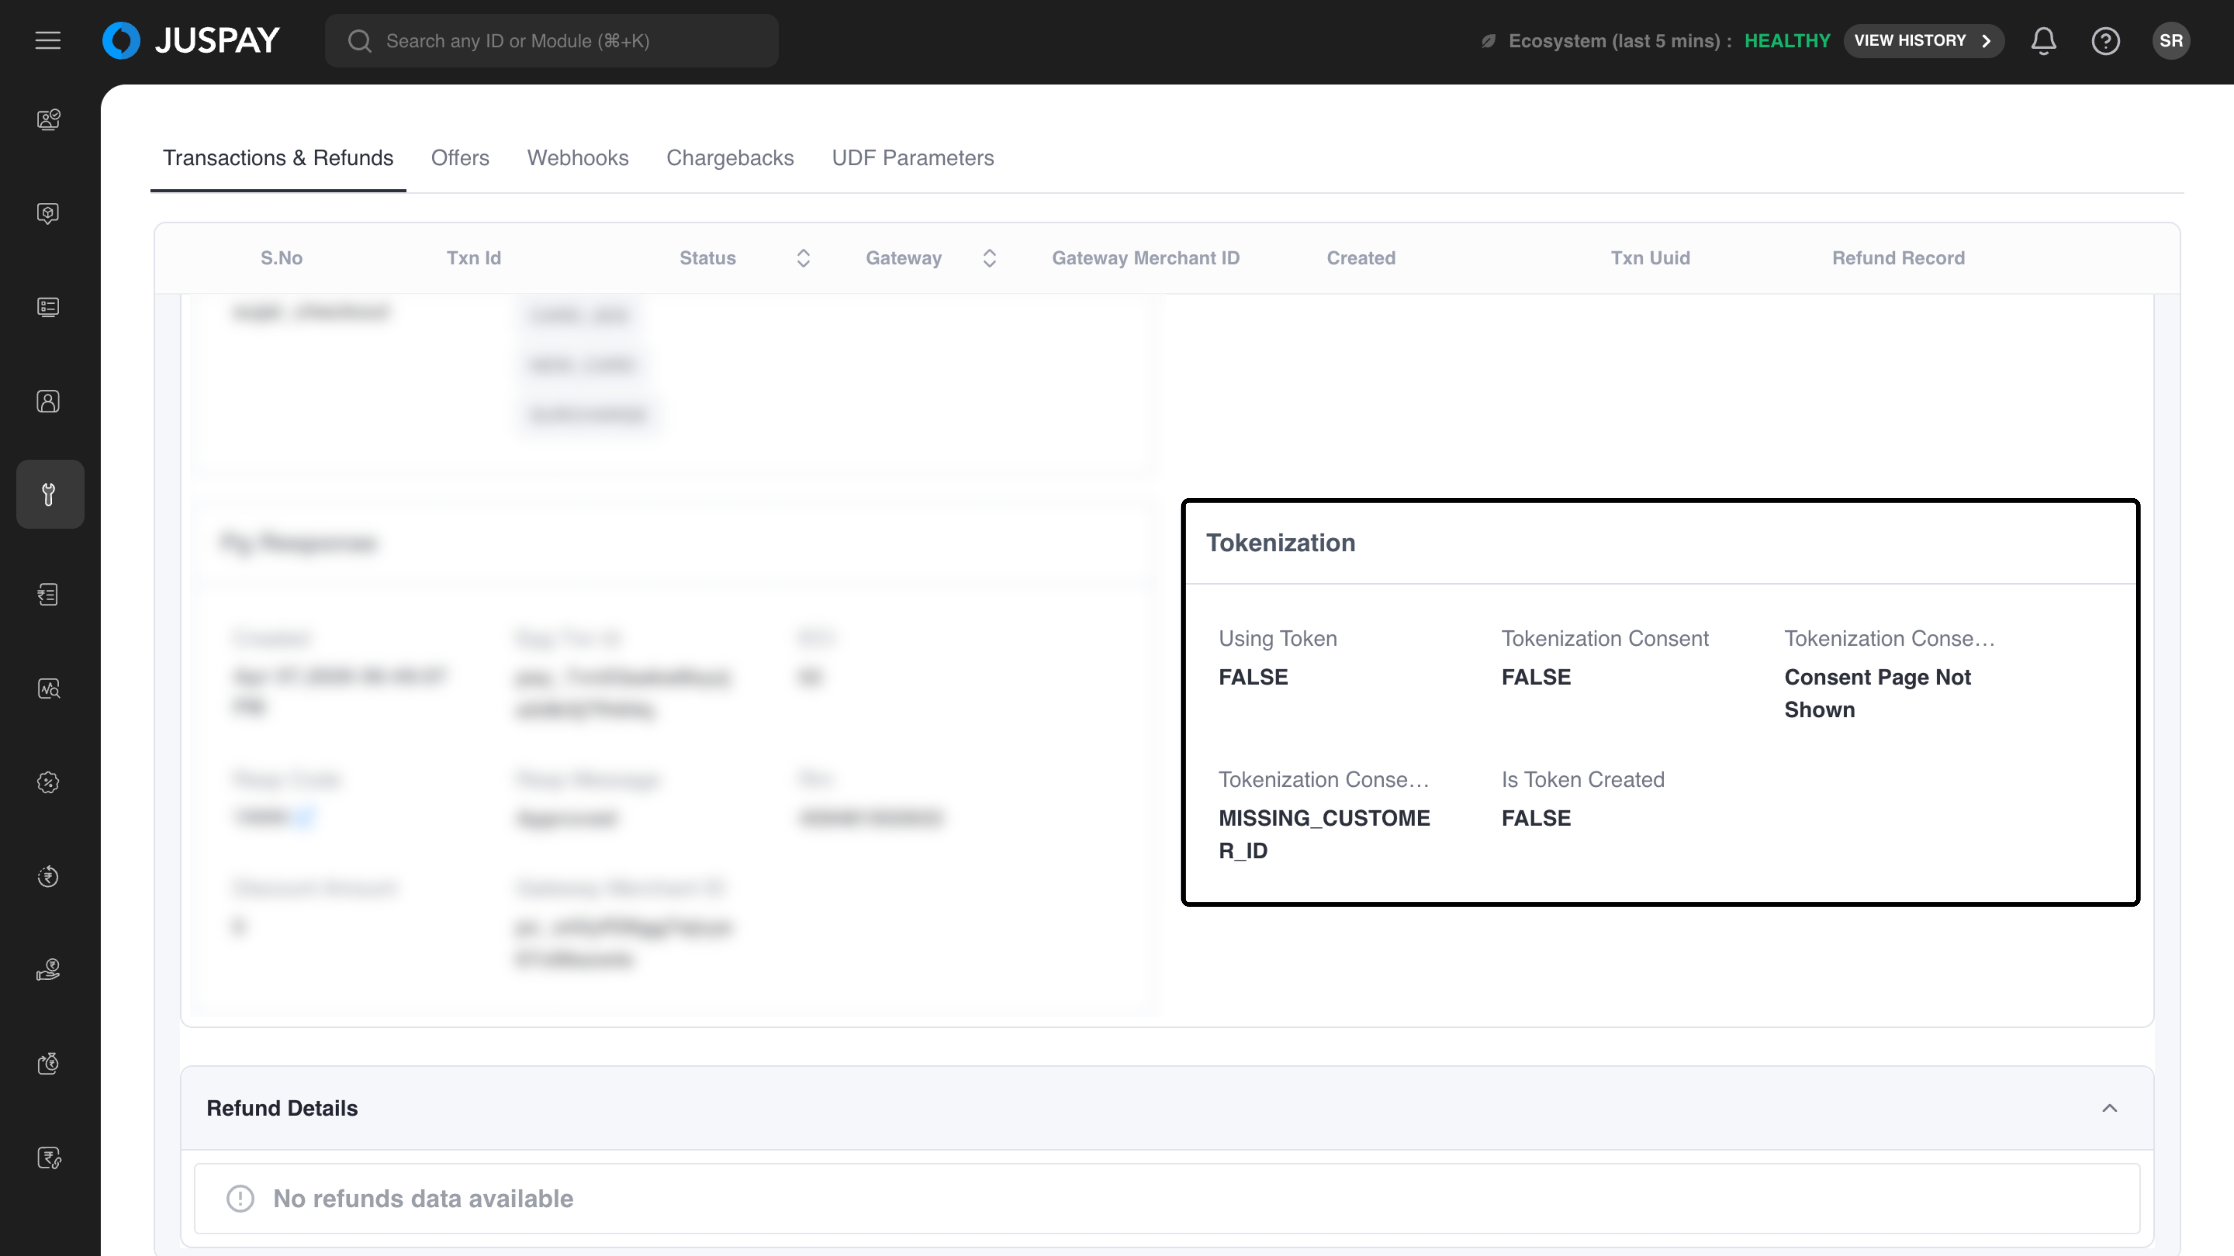Open the SR user avatar menu
Image resolution: width=2234 pixels, height=1256 pixels.
point(2171,41)
